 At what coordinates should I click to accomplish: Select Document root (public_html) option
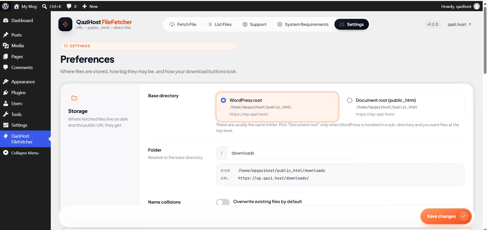[x=403, y=107]
